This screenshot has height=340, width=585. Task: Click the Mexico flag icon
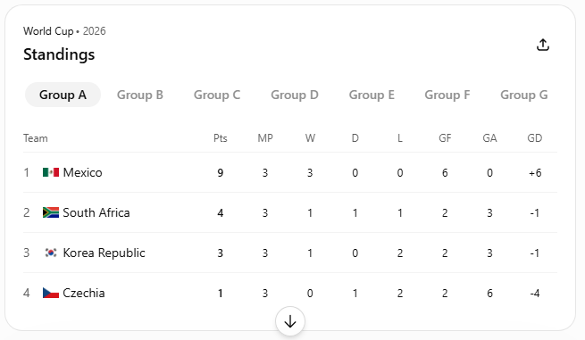[51, 172]
